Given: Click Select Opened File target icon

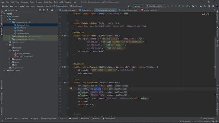Looking at the screenshot, I should [x=40, y=10].
